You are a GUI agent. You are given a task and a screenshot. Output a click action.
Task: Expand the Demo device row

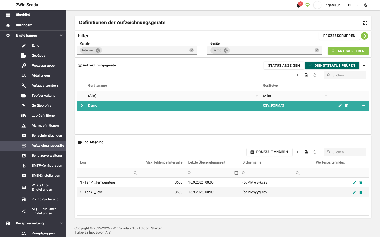coord(82,106)
